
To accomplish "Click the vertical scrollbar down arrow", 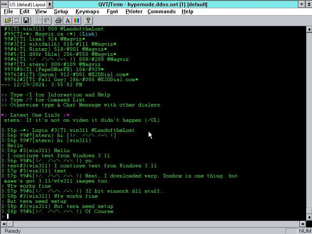I will click(309, 218).
